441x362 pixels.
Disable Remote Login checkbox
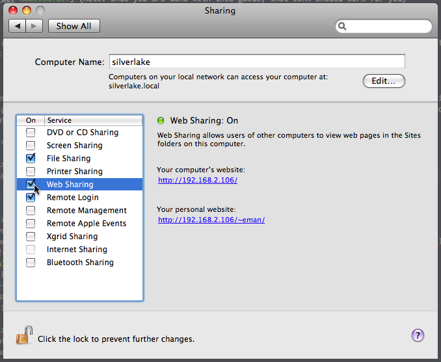pyautogui.click(x=31, y=198)
